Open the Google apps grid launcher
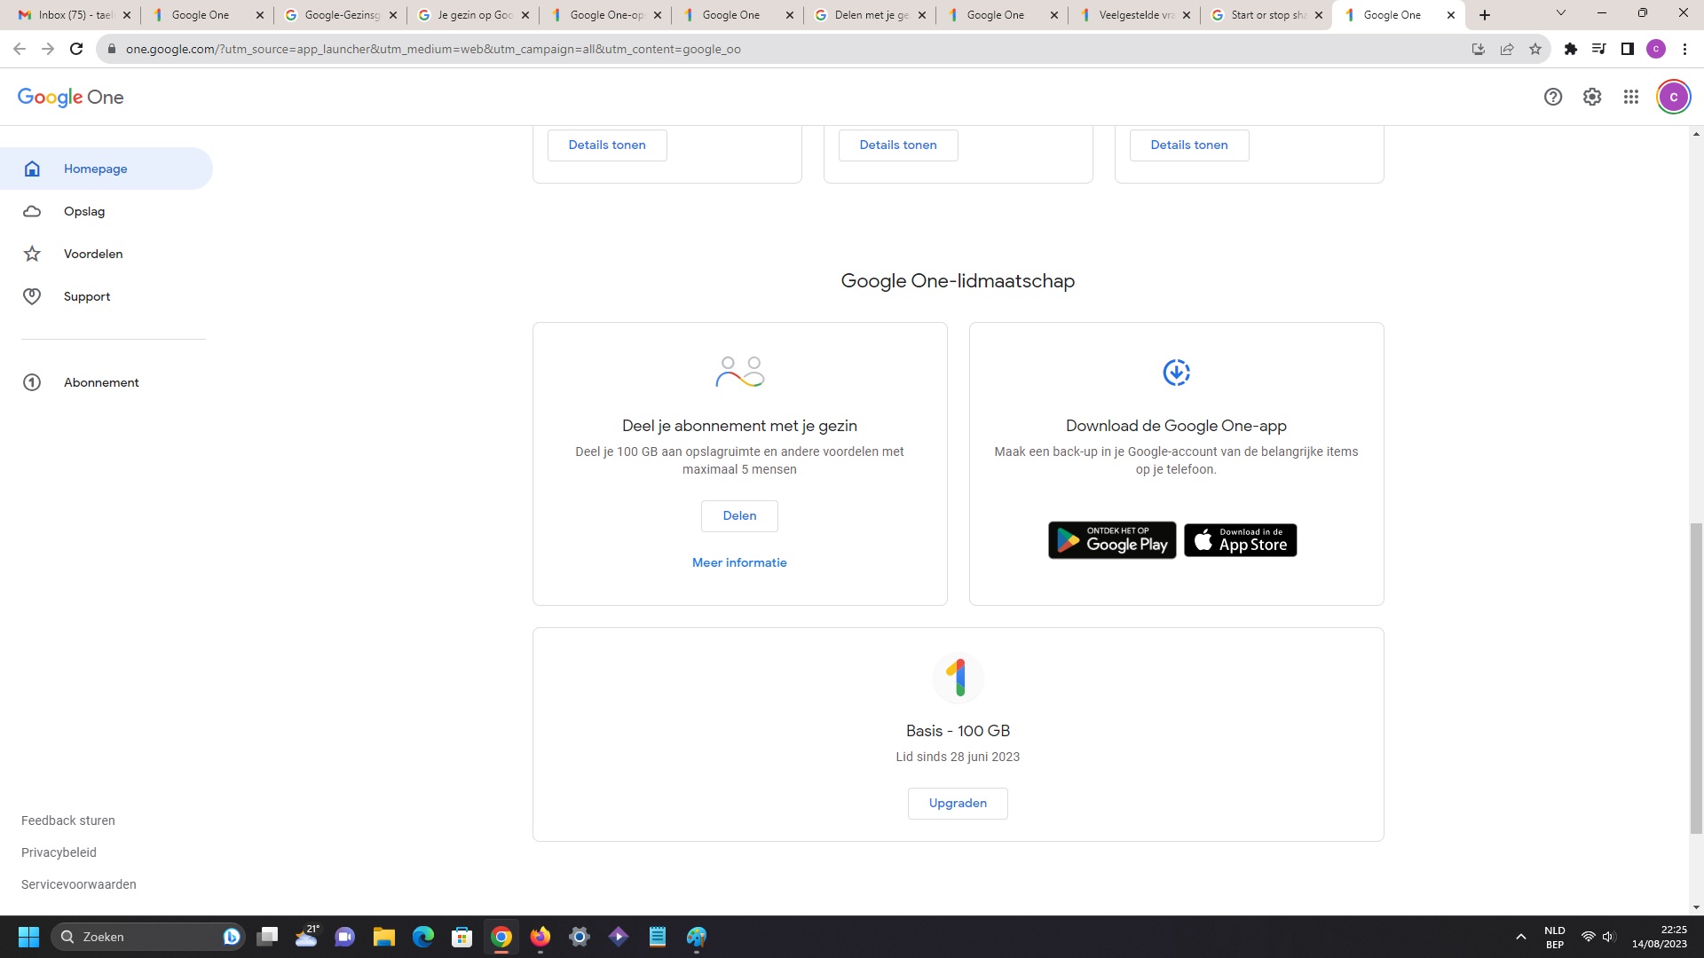This screenshot has width=1704, height=958. coord(1631,98)
